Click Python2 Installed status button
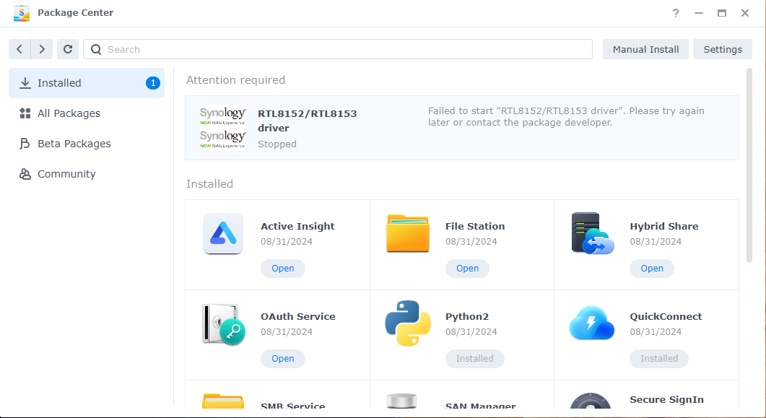Viewport: 766px width, 418px height. [x=475, y=359]
